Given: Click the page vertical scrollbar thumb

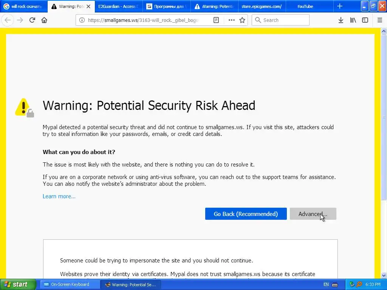Looking at the screenshot, I should (x=384, y=117).
